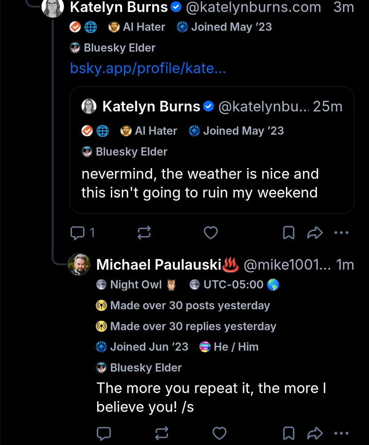Viewport: 369px width, 445px height.
Task: Reply to Katelyn Burns' post
Action: [x=78, y=232]
